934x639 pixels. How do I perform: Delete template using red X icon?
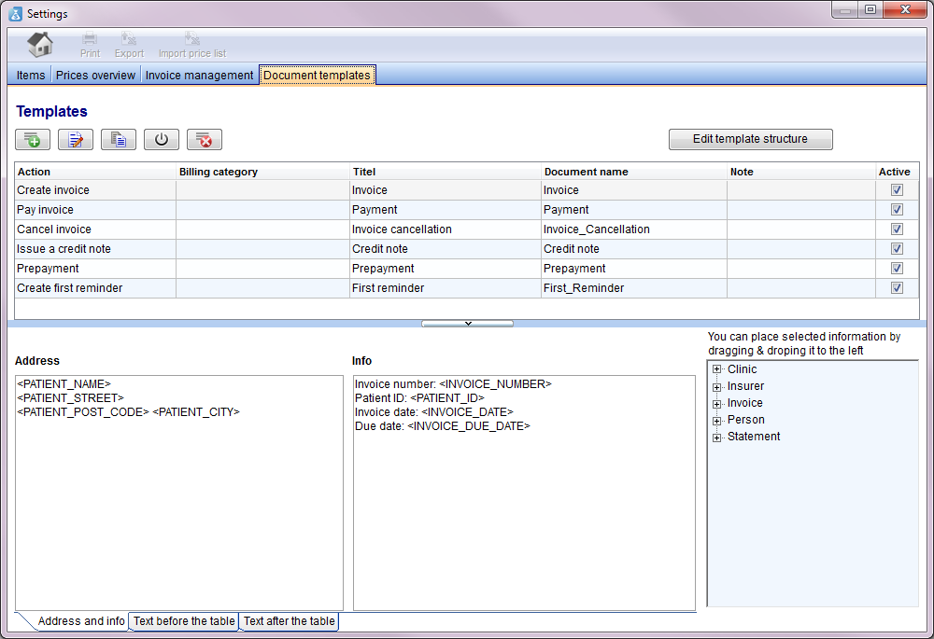[x=205, y=139]
